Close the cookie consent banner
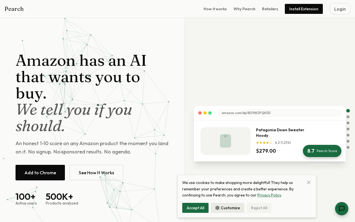This screenshot has height=222, width=355. (x=309, y=182)
